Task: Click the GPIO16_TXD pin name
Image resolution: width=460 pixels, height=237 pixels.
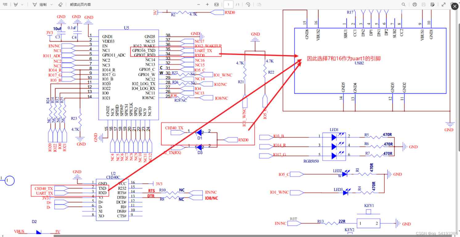Action: [x=144, y=50]
